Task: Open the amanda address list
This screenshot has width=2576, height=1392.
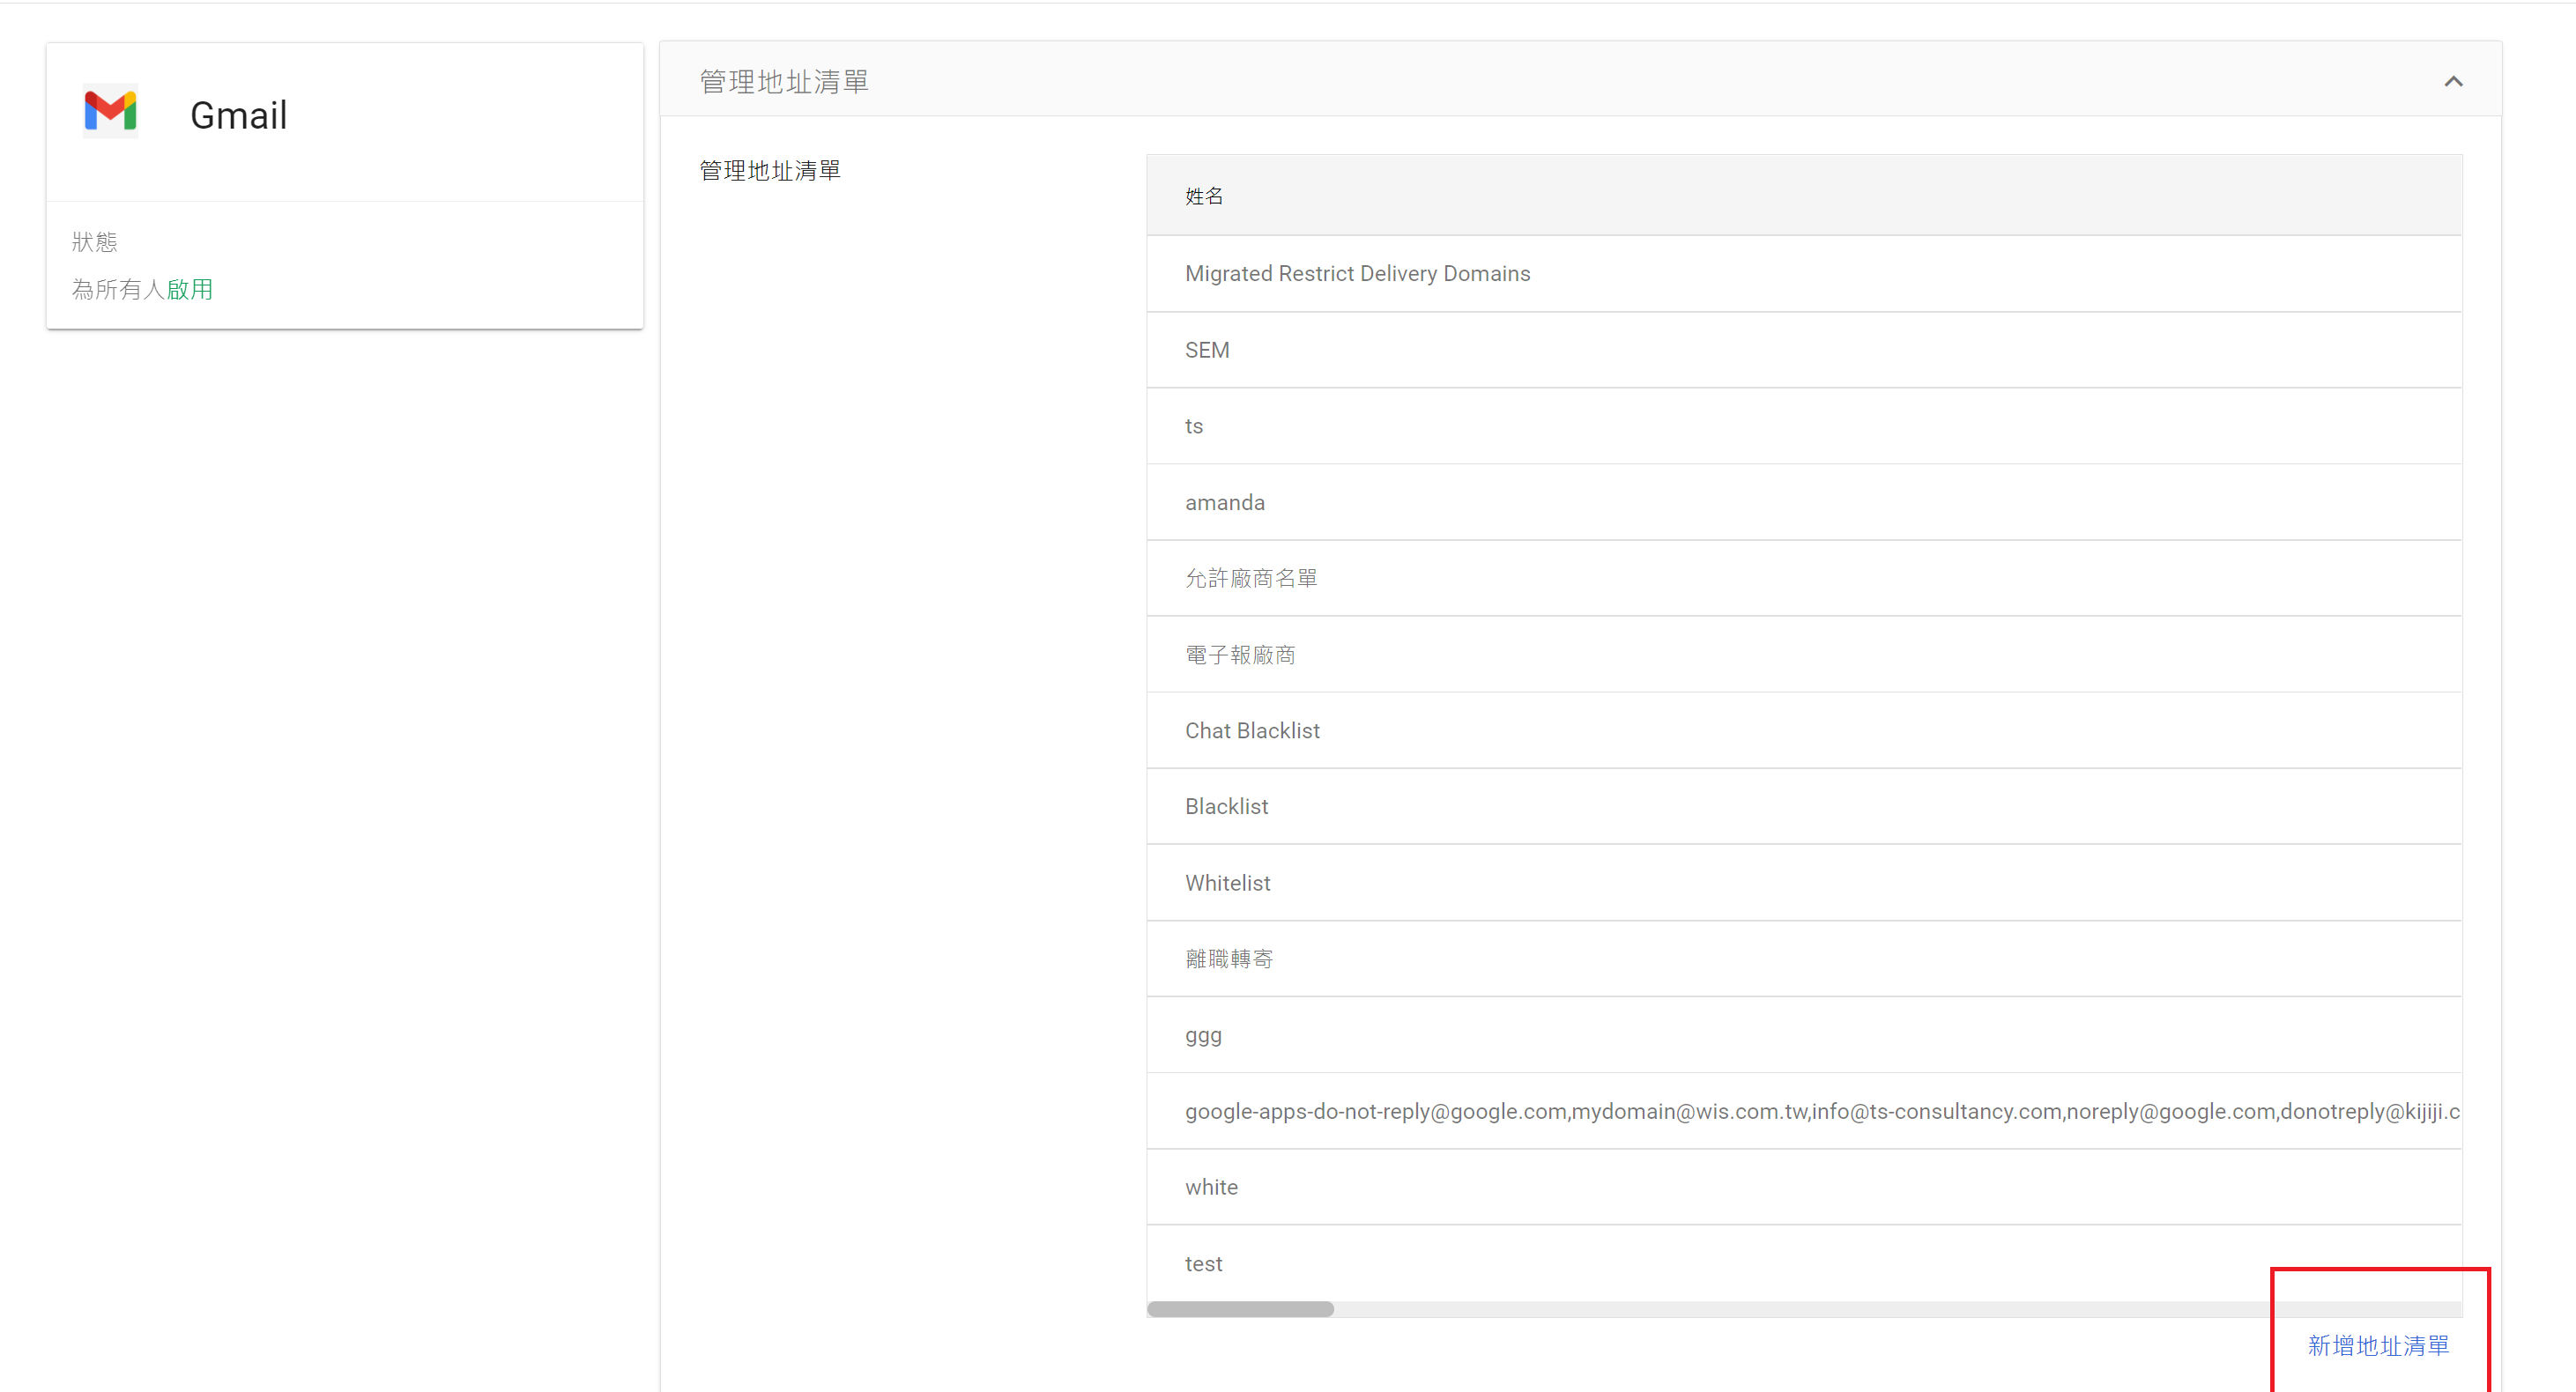Action: click(x=1804, y=502)
